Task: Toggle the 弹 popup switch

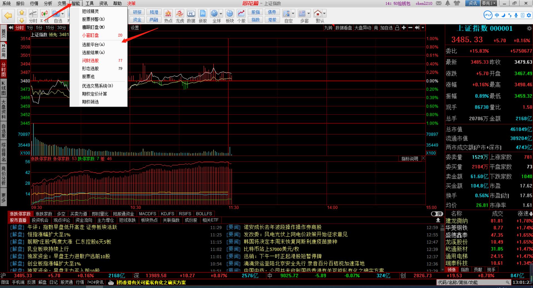Action: pyautogui.click(x=437, y=214)
